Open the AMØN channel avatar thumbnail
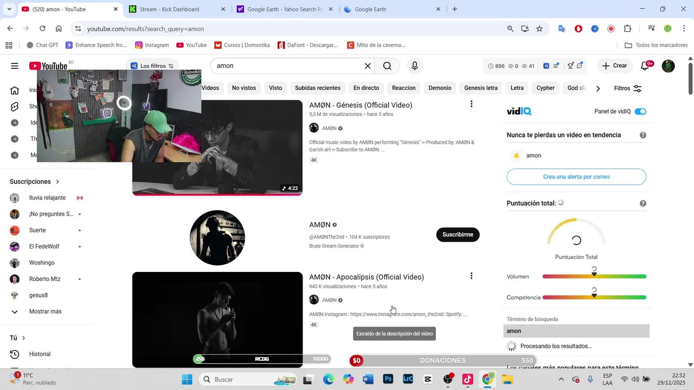694x390 pixels. pos(217,238)
